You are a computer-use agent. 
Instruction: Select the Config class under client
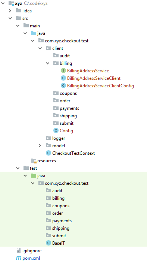point(66,131)
